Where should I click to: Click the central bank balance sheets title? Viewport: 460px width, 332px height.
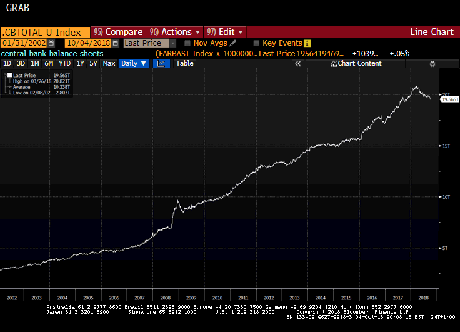click(x=52, y=54)
